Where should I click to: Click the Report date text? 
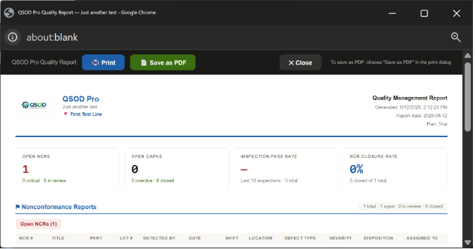pos(421,115)
